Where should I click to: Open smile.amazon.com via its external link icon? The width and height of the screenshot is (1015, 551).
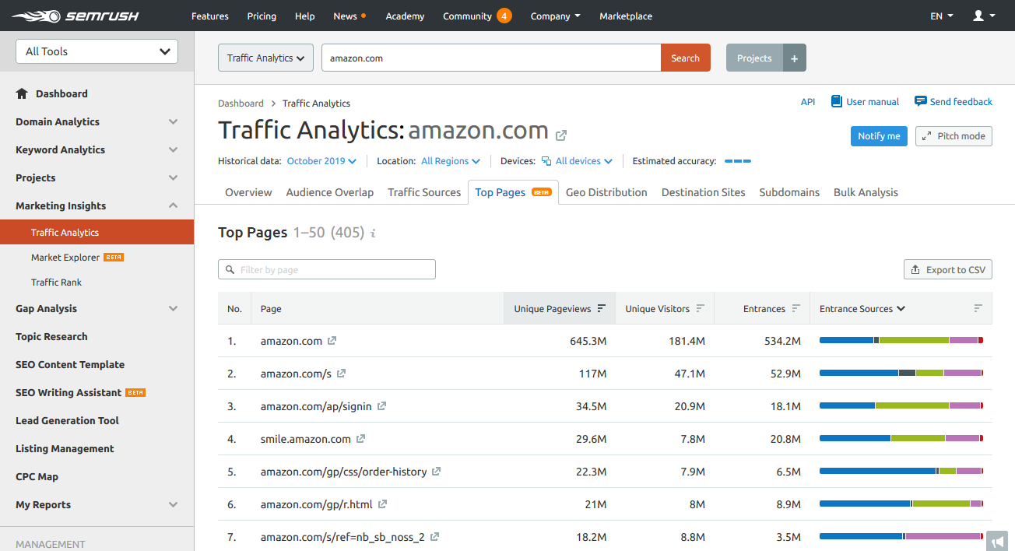[x=360, y=438]
